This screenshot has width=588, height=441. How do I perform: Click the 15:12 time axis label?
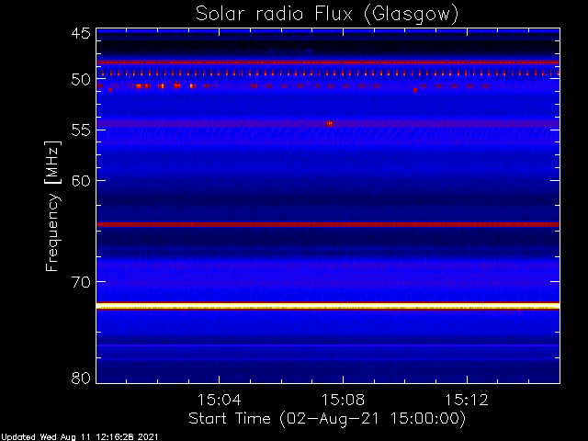pos(467,400)
